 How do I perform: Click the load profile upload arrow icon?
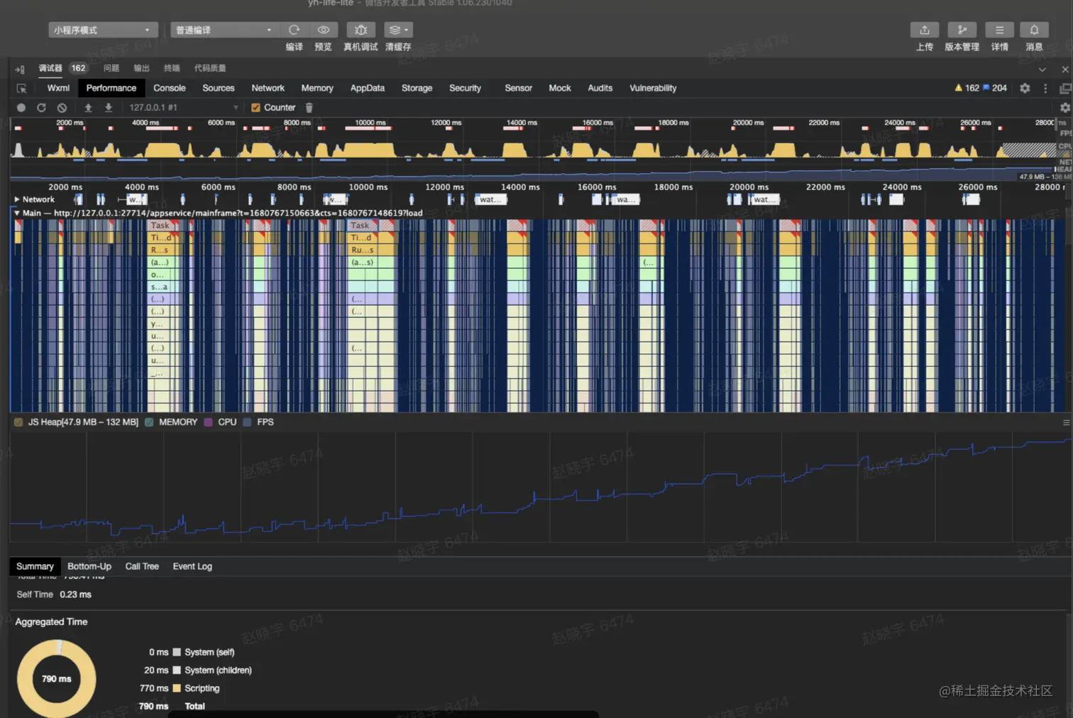(x=88, y=108)
